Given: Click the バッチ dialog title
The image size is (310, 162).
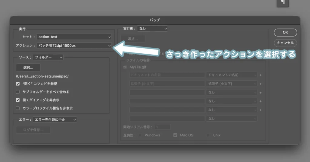Looking at the screenshot, I should coord(155,20).
